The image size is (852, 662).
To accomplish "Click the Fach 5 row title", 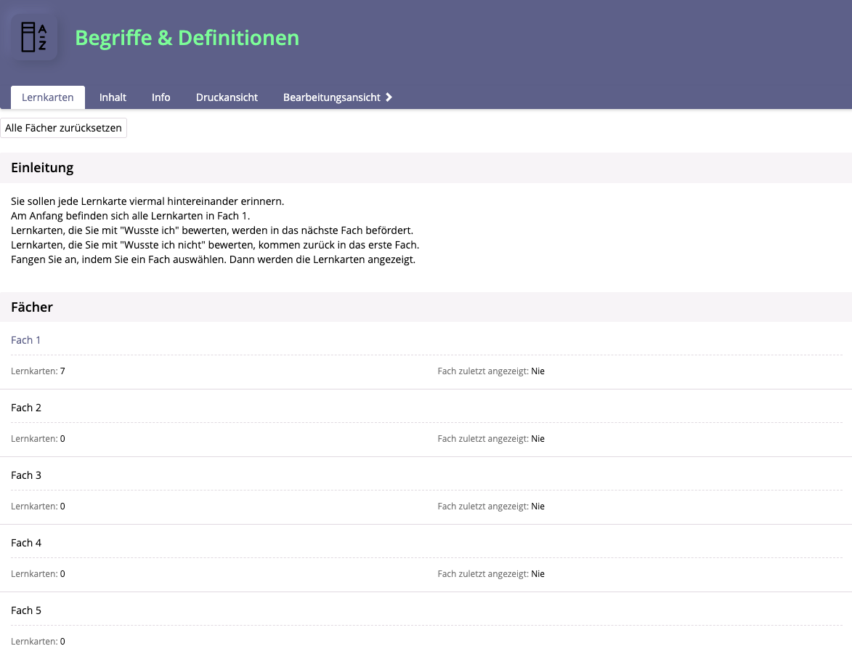I will pos(26,610).
